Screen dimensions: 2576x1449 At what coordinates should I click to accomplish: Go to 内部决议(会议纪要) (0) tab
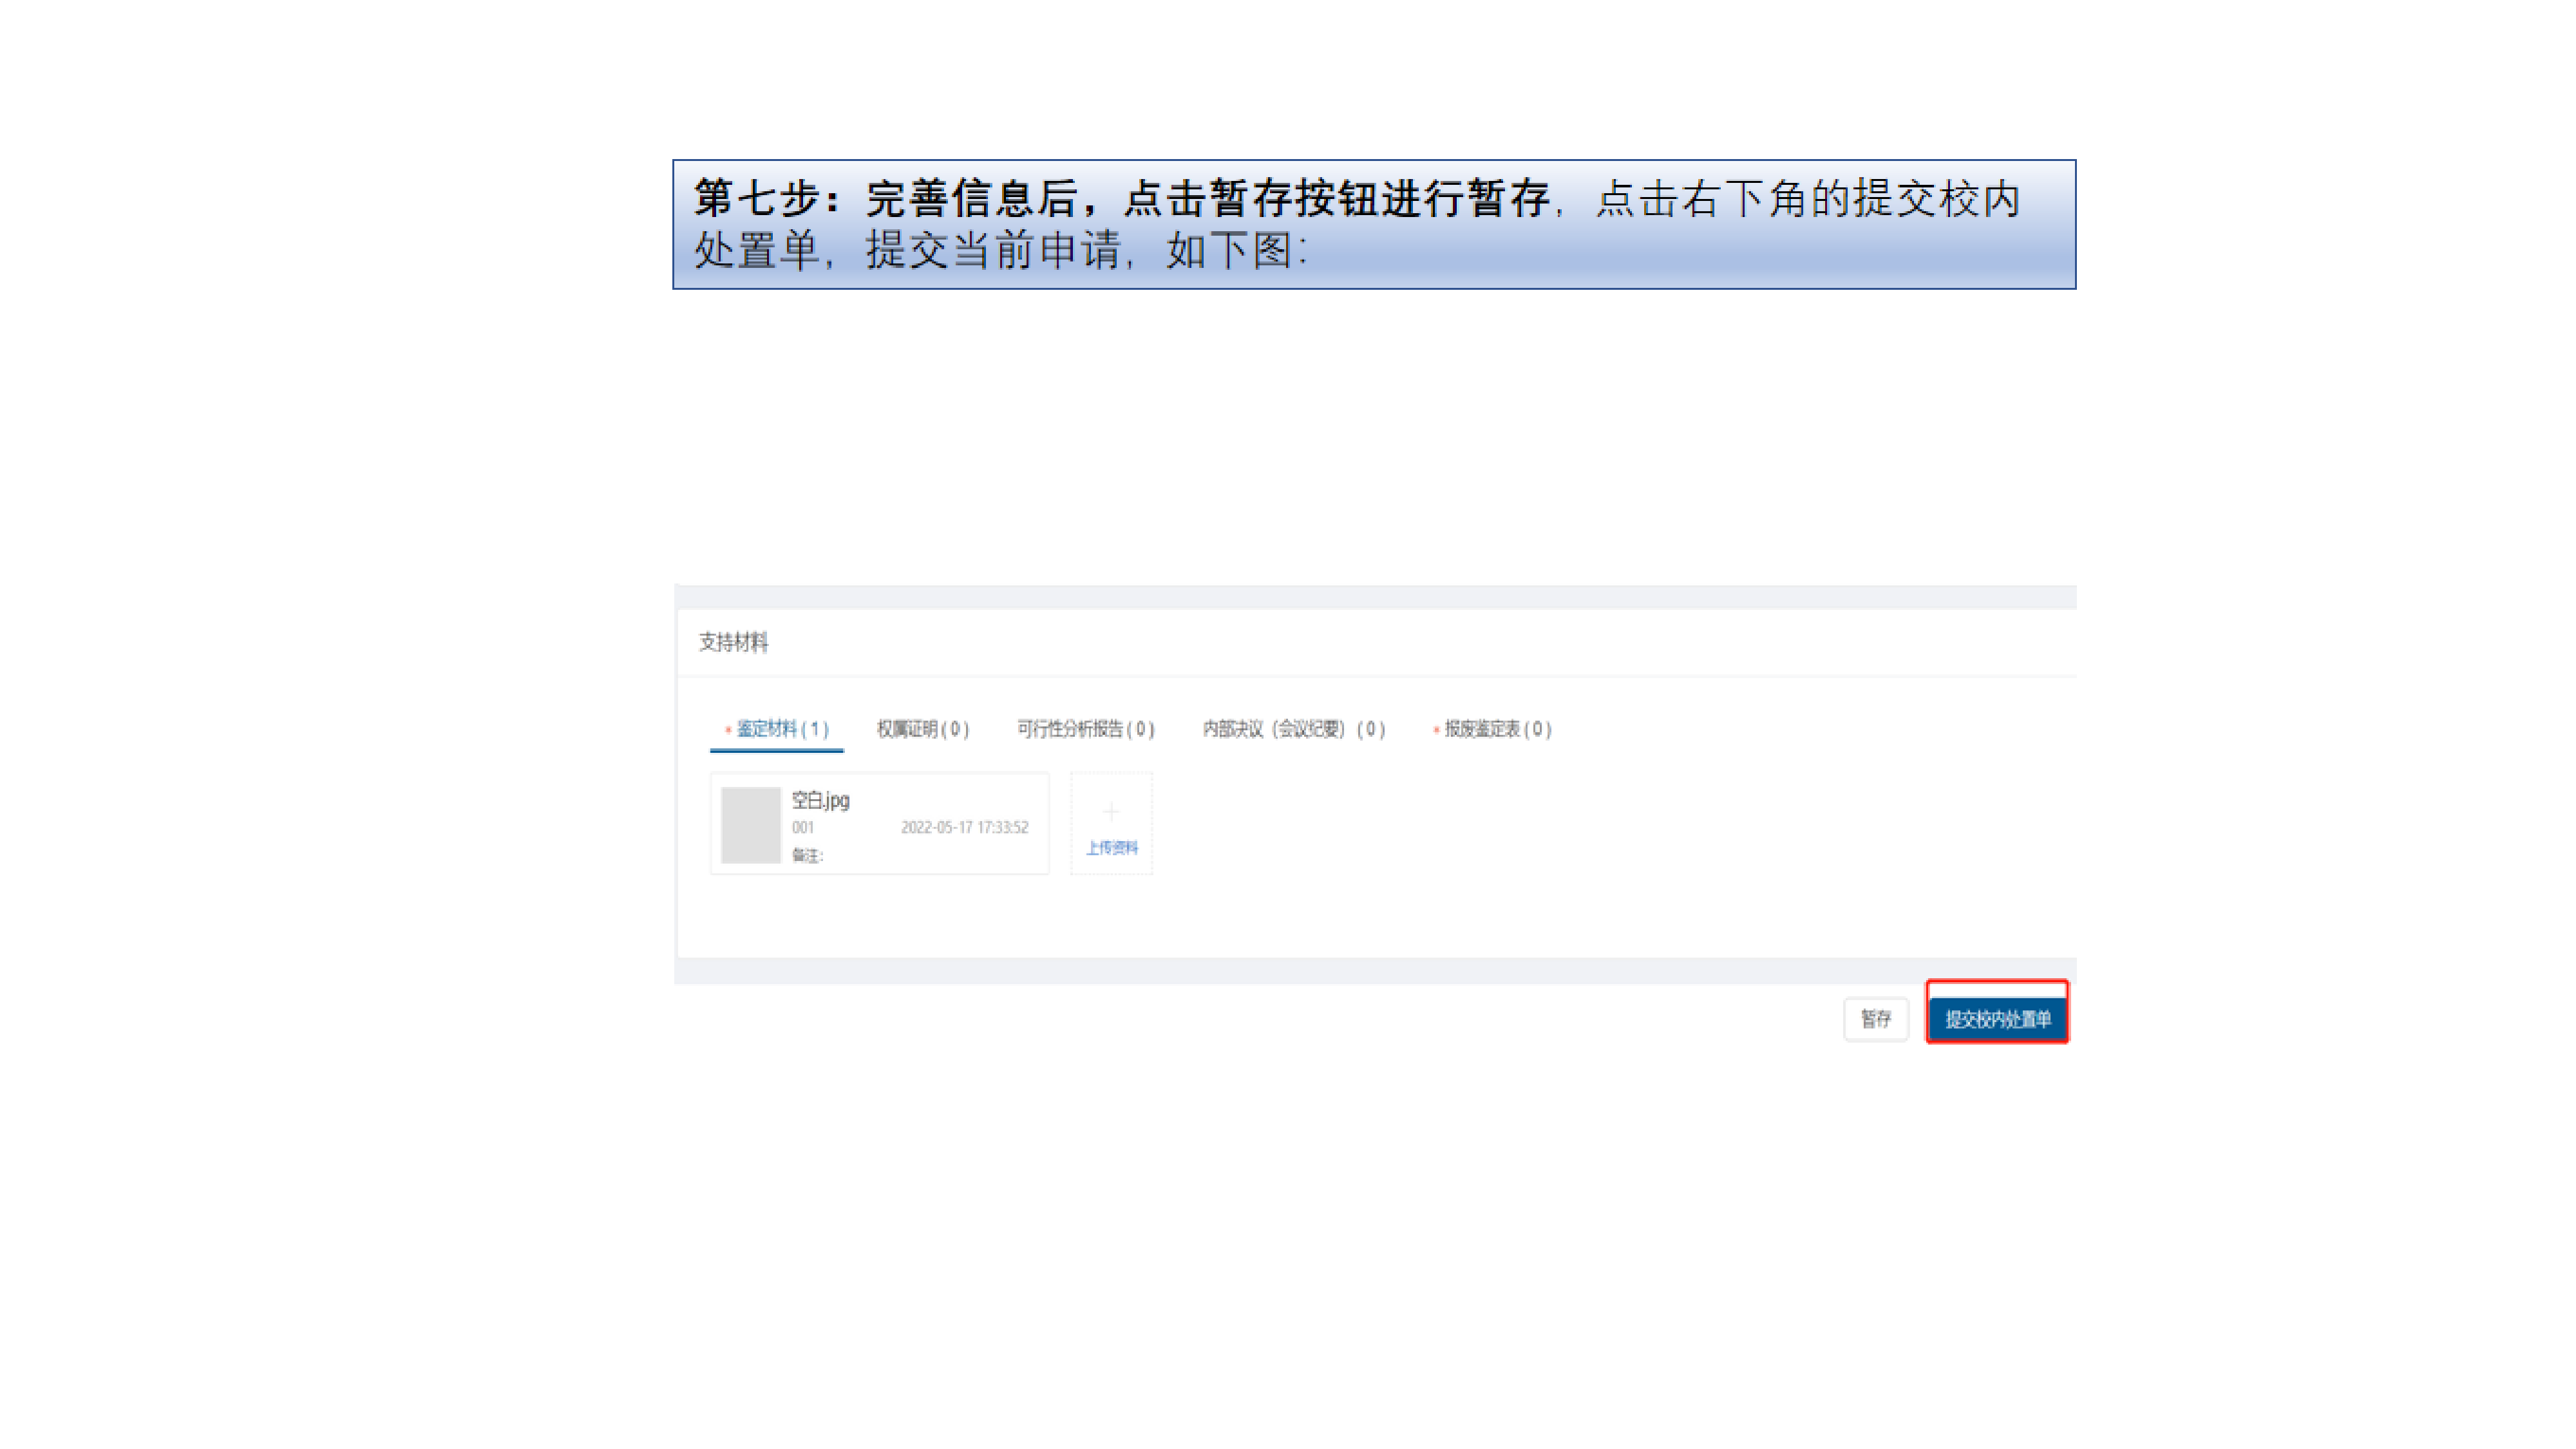point(1293,729)
